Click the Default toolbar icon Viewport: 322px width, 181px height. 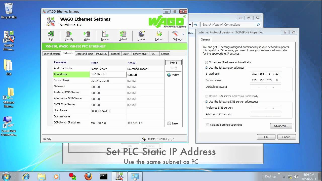(123, 36)
